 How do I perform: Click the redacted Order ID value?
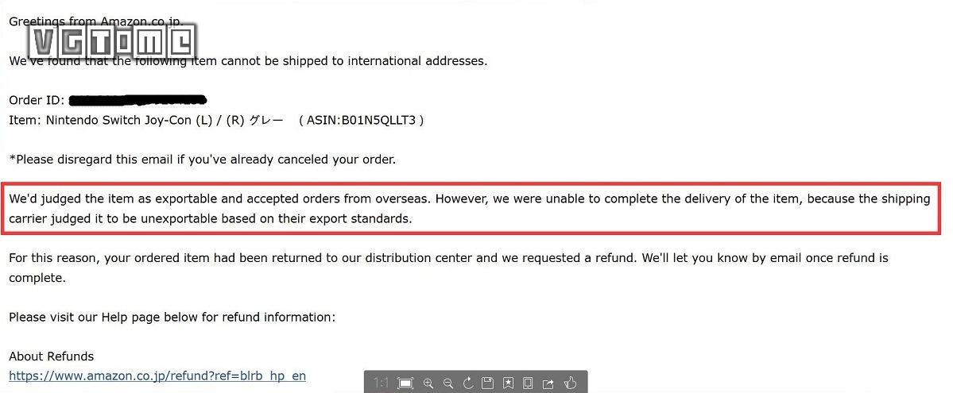[138, 100]
